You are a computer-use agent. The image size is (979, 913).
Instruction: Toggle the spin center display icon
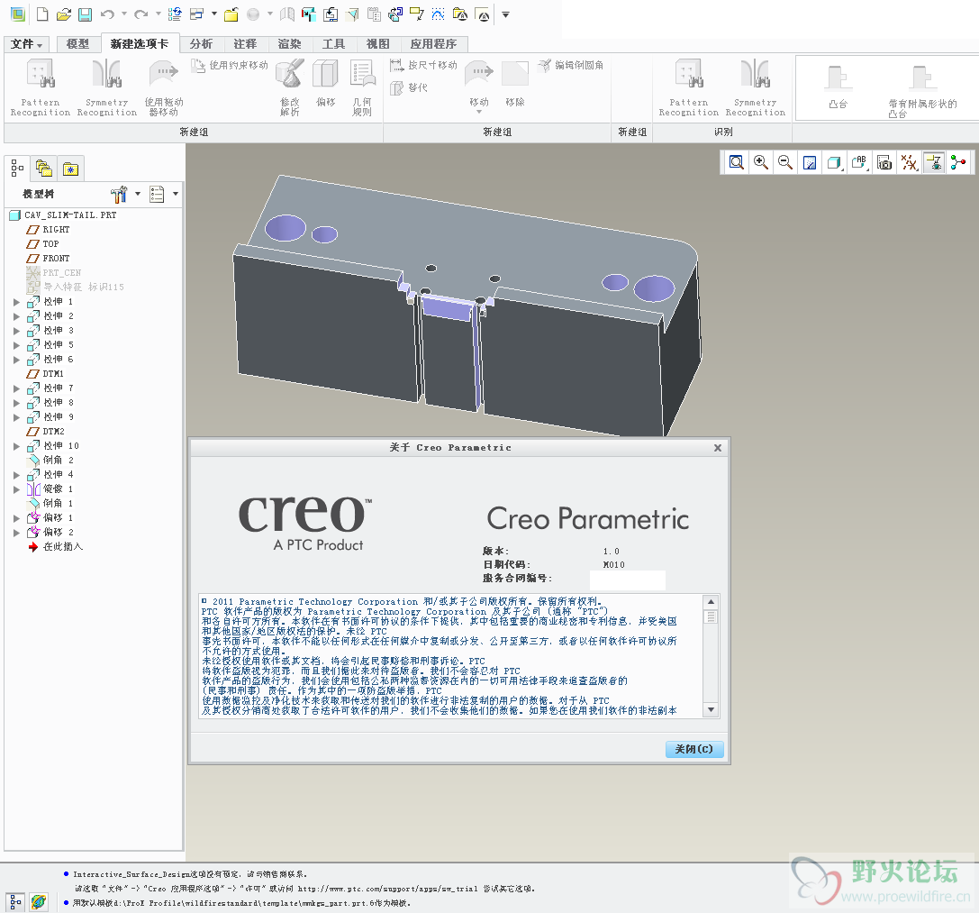click(x=957, y=162)
